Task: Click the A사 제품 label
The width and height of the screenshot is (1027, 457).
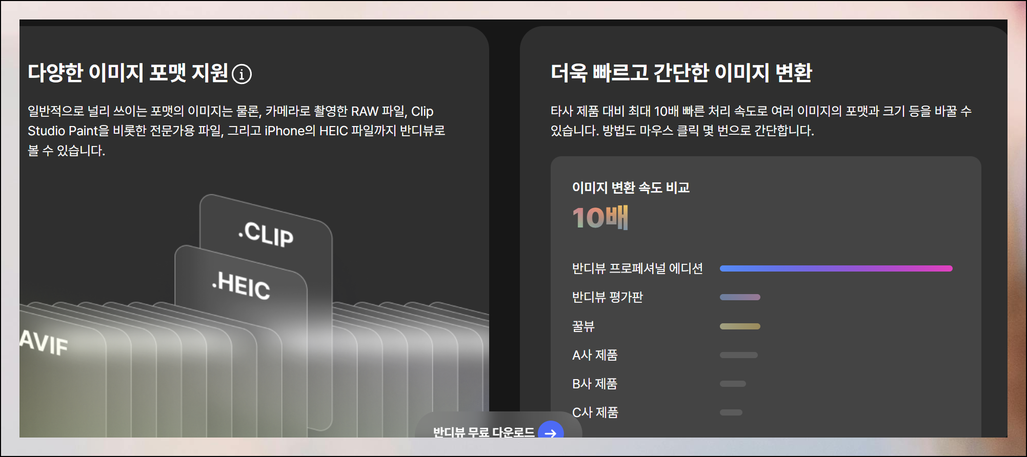Action: (x=595, y=355)
